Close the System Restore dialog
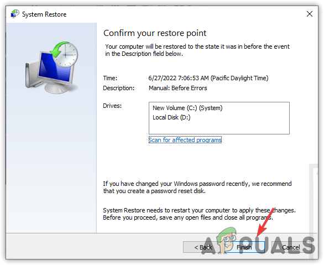324x265 pixels. coord(309,14)
